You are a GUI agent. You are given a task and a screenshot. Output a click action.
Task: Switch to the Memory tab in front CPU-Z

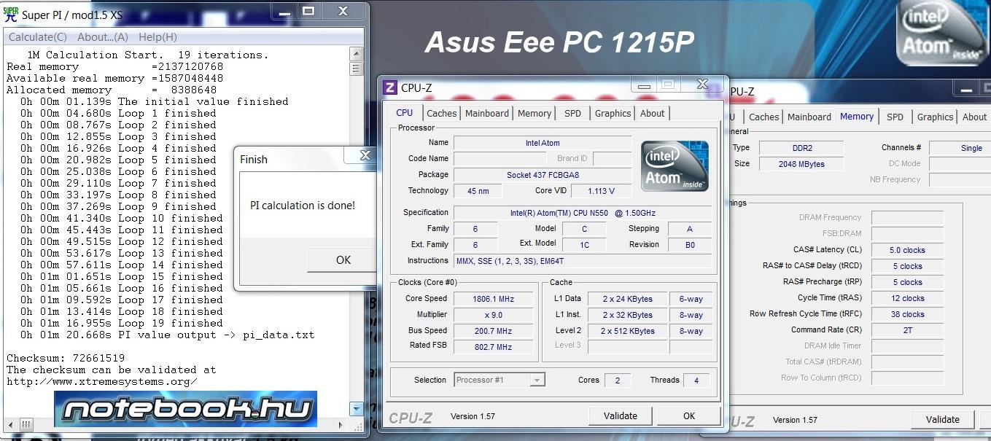pyautogui.click(x=535, y=113)
